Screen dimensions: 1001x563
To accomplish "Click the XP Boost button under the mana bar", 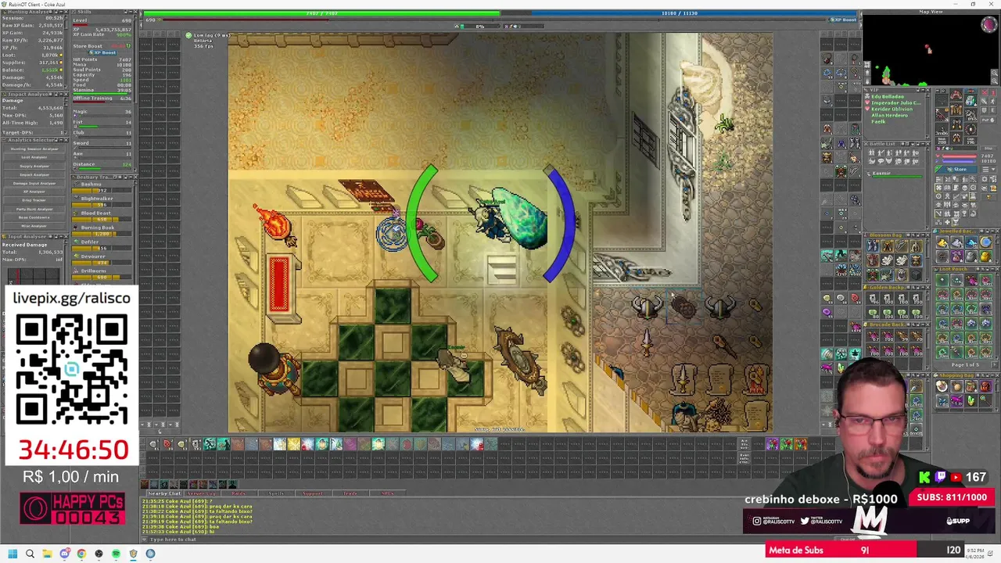I will point(843,20).
